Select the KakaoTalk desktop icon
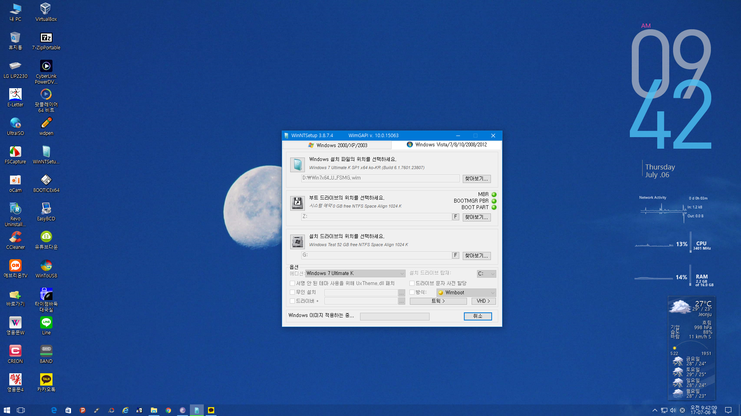This screenshot has width=741, height=416. pos(46,383)
